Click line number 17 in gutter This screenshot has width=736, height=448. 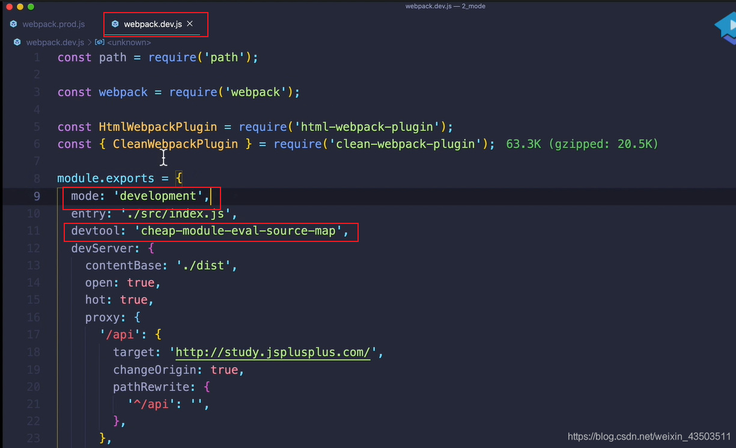click(x=33, y=334)
